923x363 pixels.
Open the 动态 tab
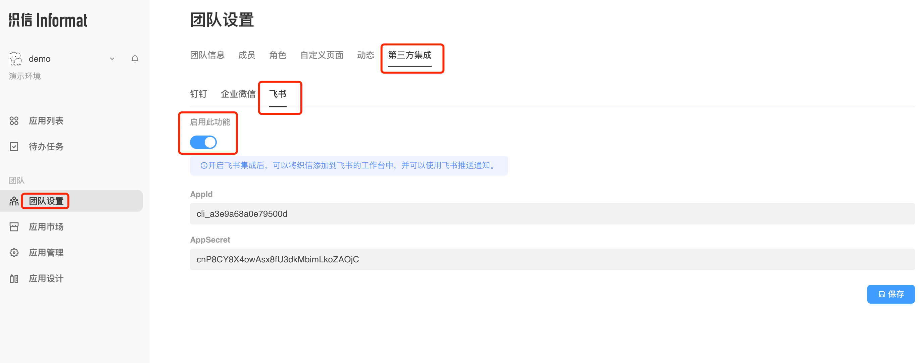366,55
